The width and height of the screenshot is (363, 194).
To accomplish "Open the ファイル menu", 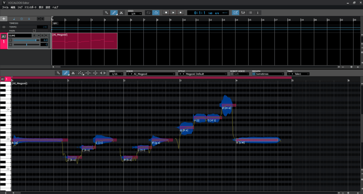I will (x=5, y=7).
